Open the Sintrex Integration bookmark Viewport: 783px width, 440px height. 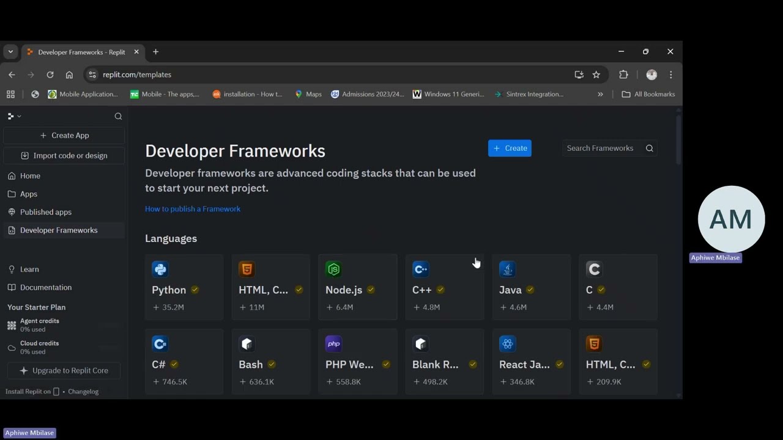pos(529,94)
